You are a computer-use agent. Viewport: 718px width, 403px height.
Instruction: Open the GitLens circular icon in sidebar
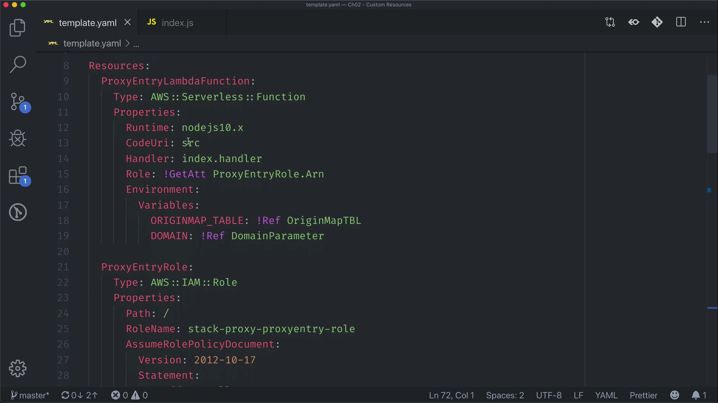18,212
